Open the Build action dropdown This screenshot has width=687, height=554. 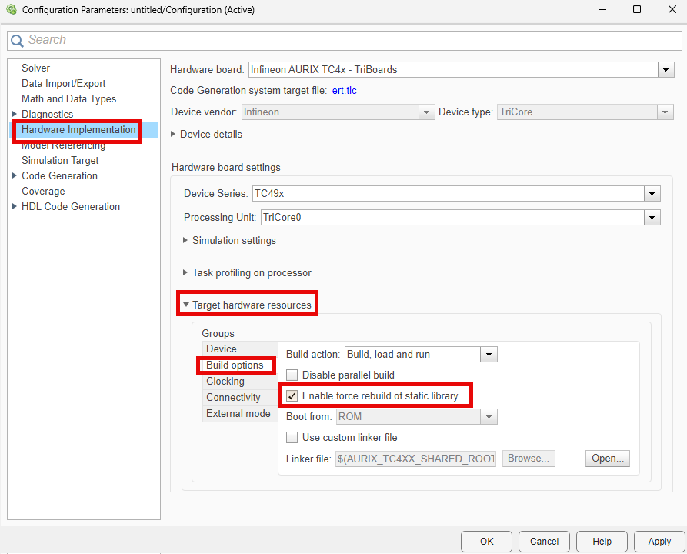(x=488, y=354)
